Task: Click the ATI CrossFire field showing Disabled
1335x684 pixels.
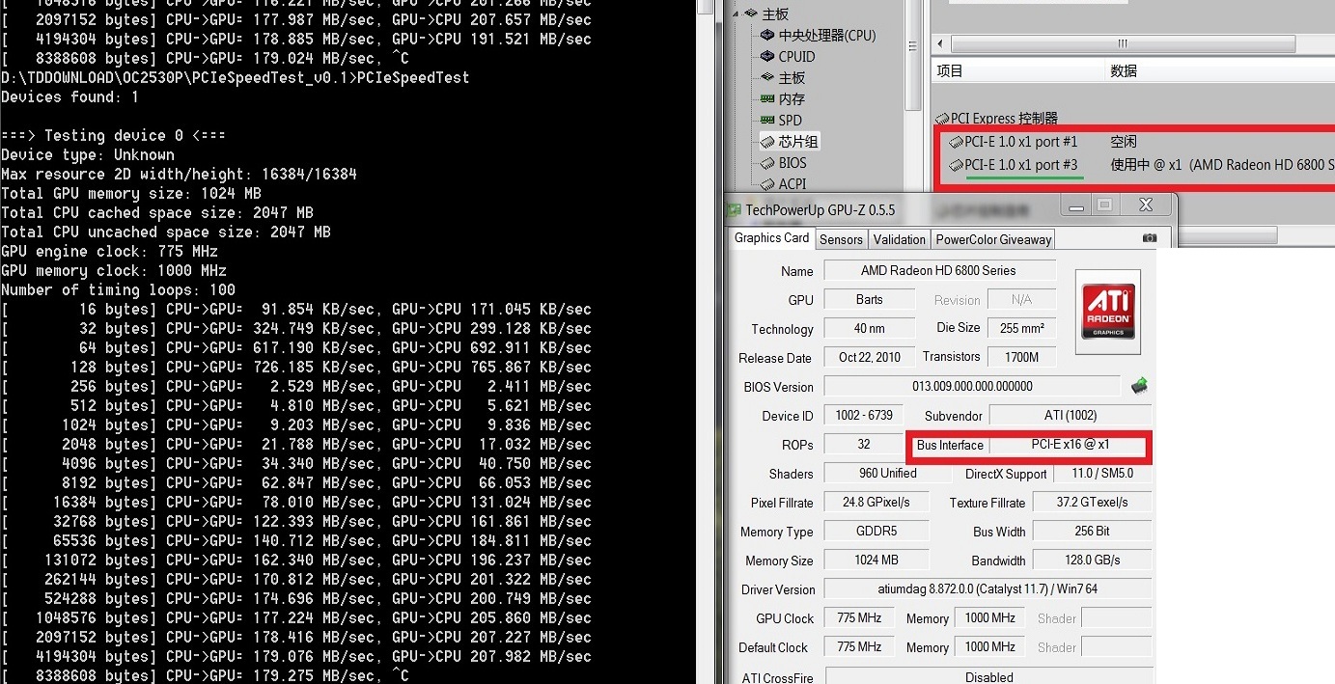Action: coord(989,676)
